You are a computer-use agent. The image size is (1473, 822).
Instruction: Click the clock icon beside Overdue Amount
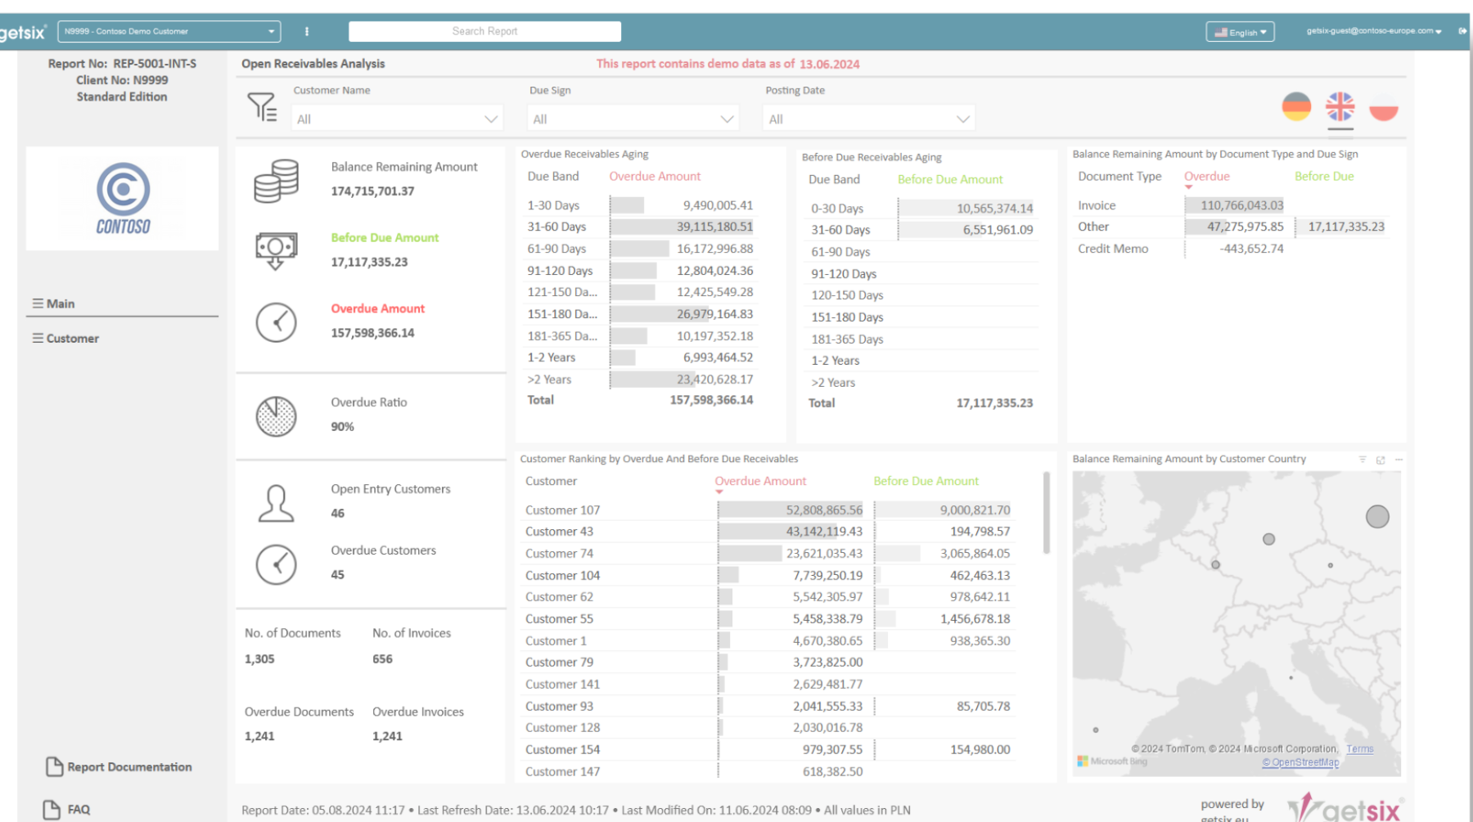(276, 322)
